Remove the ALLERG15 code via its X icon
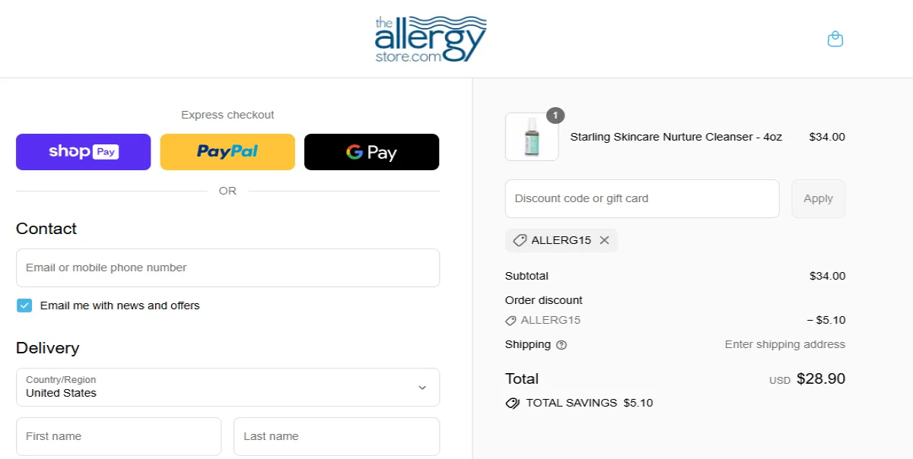Viewport: 913px width, 459px height. click(x=605, y=240)
